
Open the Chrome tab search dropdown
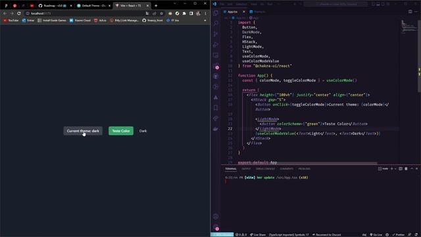175,3
